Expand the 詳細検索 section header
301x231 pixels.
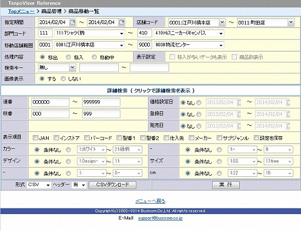pos(150,90)
